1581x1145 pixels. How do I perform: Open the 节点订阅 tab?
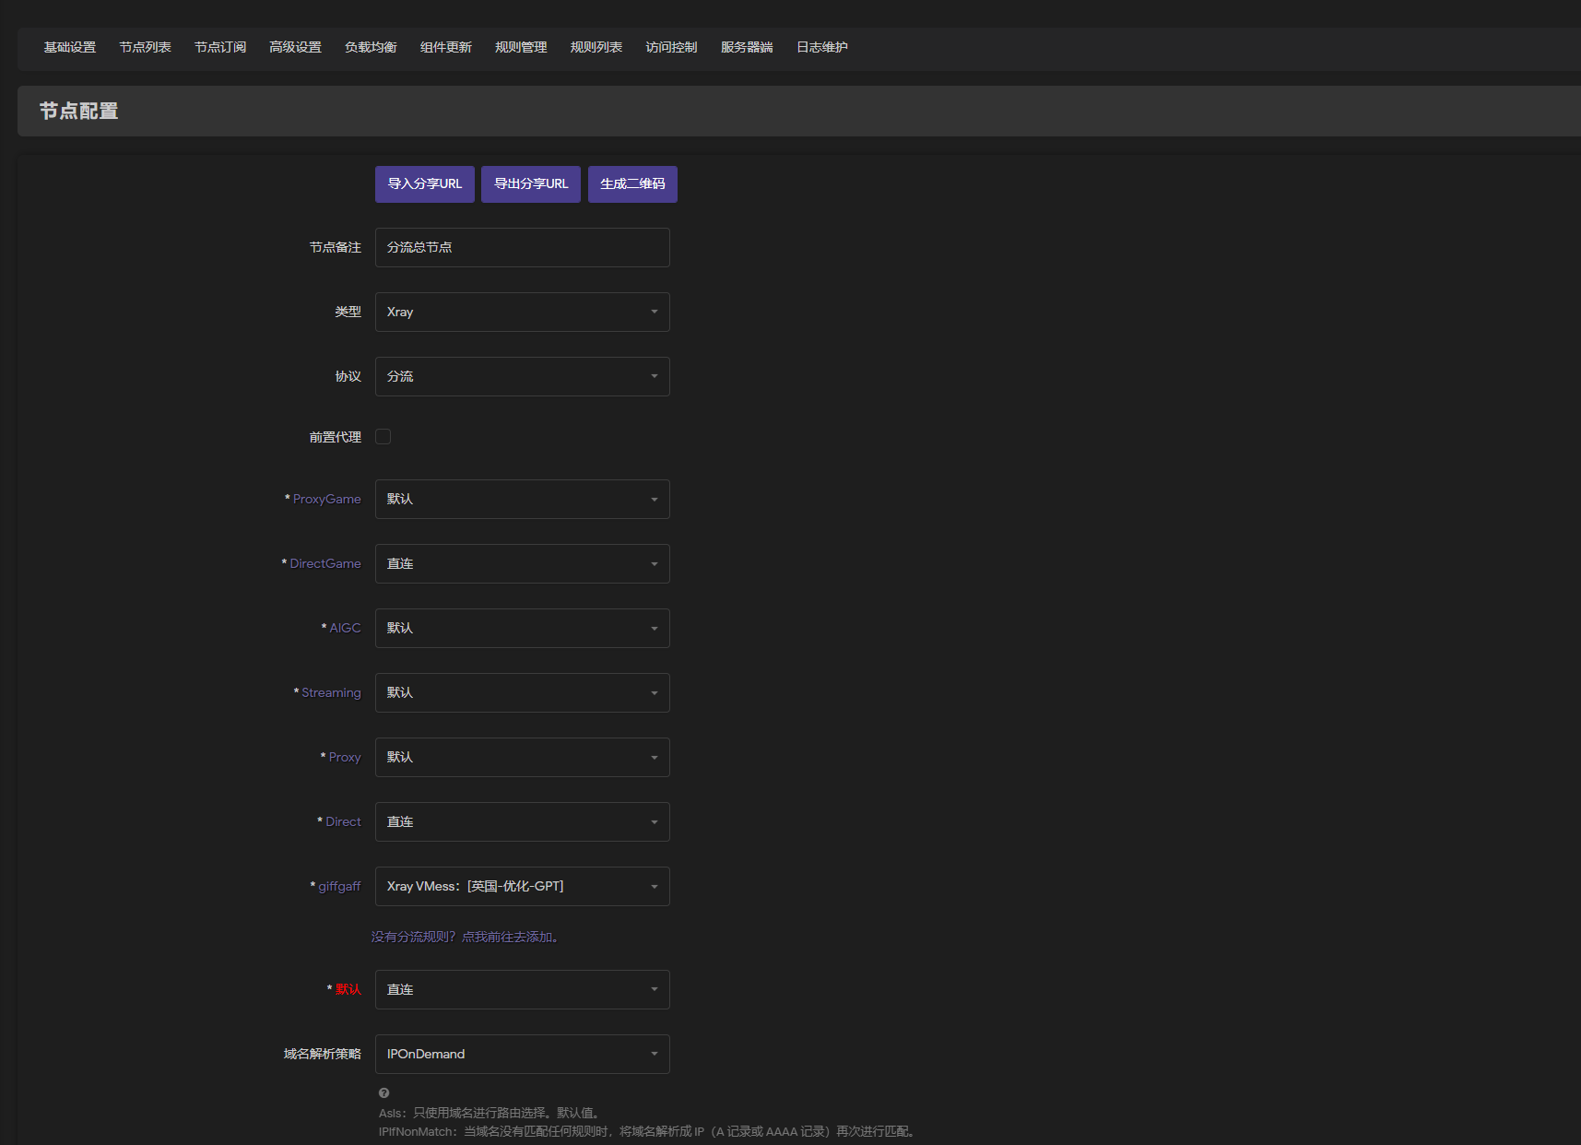[220, 48]
